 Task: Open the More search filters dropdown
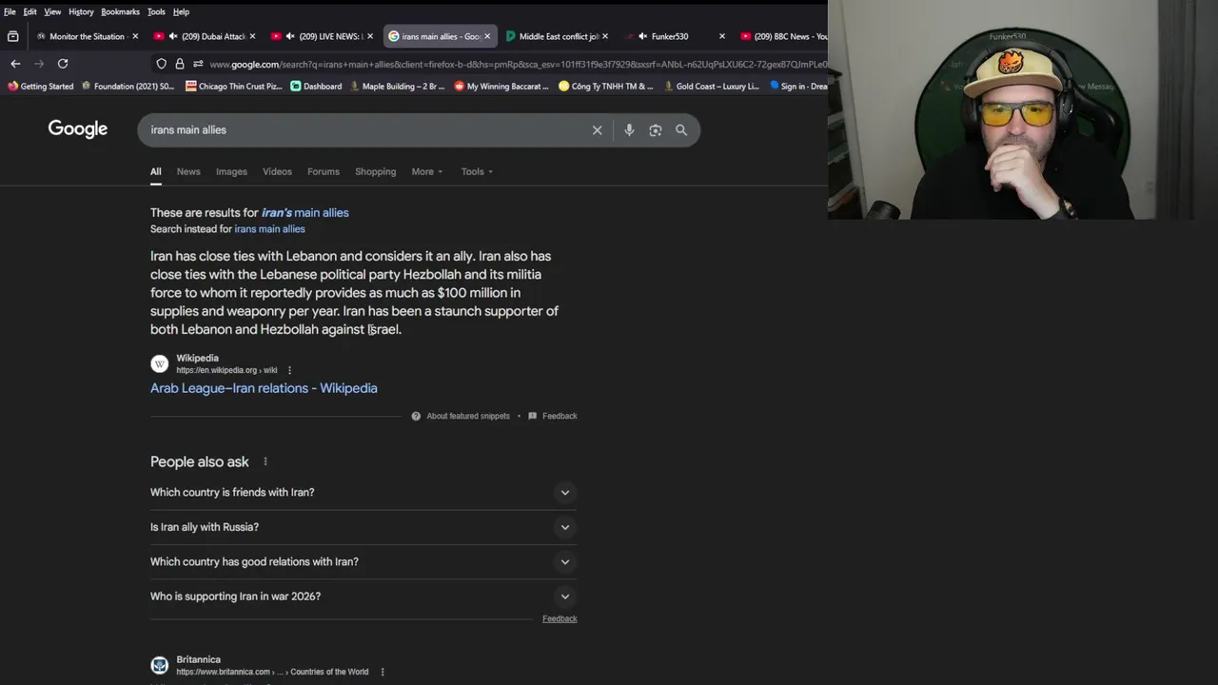click(426, 171)
